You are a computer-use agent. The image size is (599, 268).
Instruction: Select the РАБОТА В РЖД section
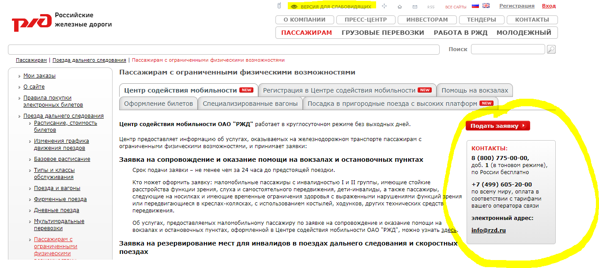460,33
